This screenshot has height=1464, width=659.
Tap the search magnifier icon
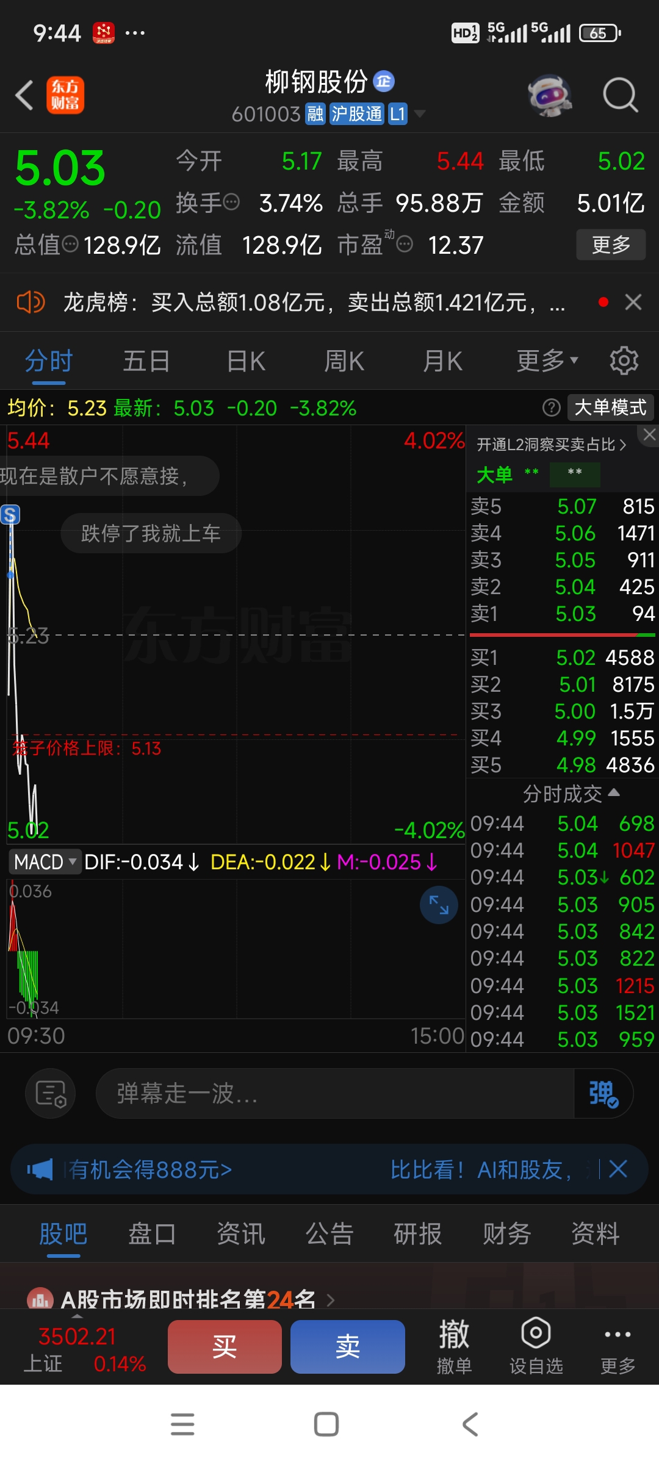click(x=620, y=96)
